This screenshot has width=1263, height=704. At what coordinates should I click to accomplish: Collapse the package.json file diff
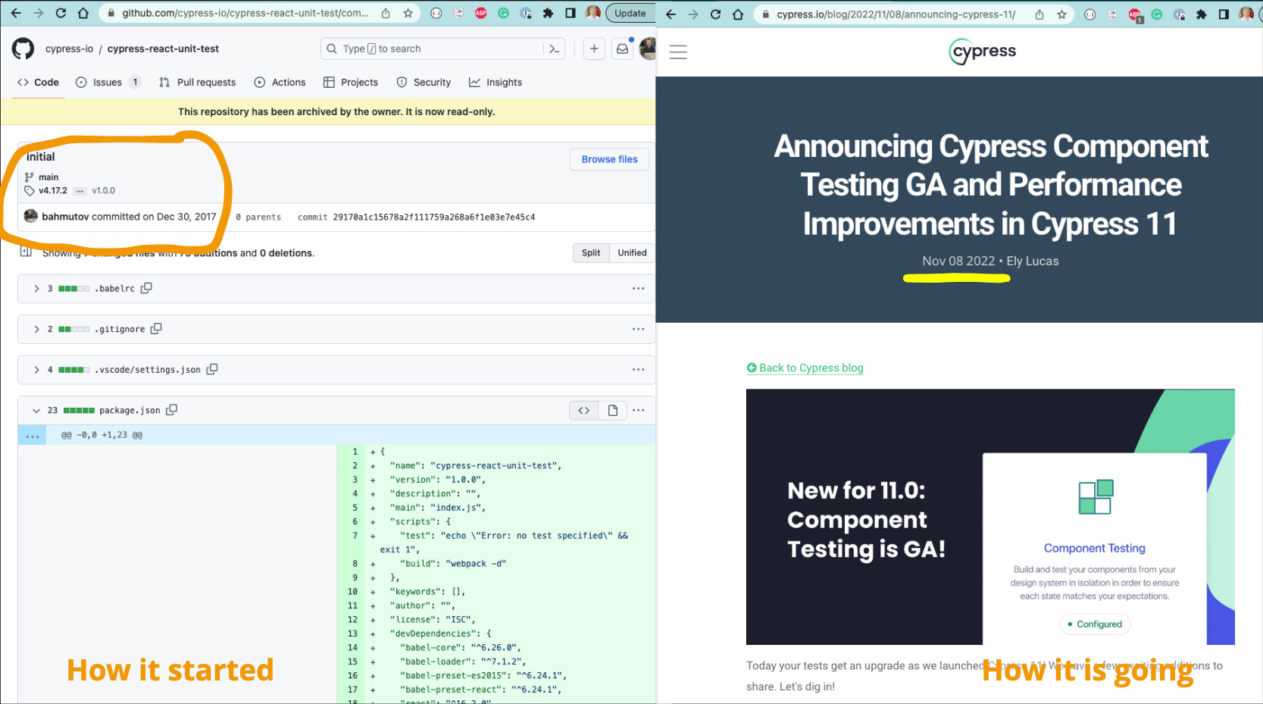(36, 410)
